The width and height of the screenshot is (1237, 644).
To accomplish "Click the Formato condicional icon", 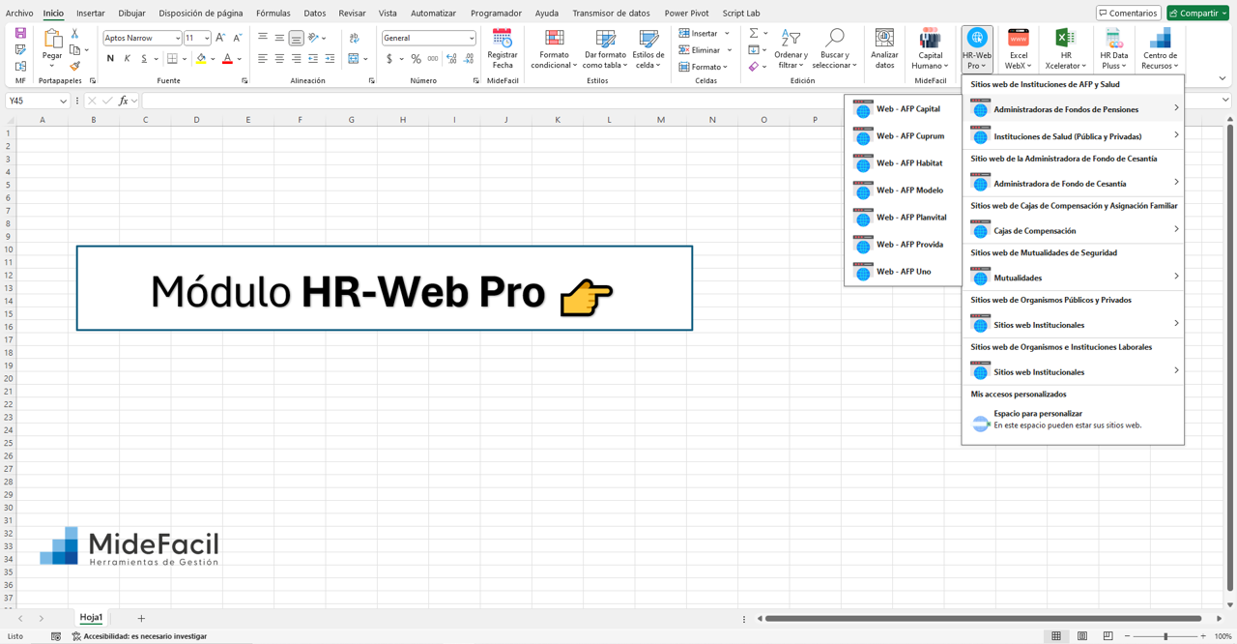I will pos(554,38).
